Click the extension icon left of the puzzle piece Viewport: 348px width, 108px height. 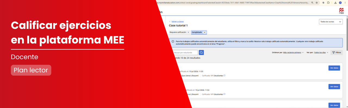click(x=323, y=2)
